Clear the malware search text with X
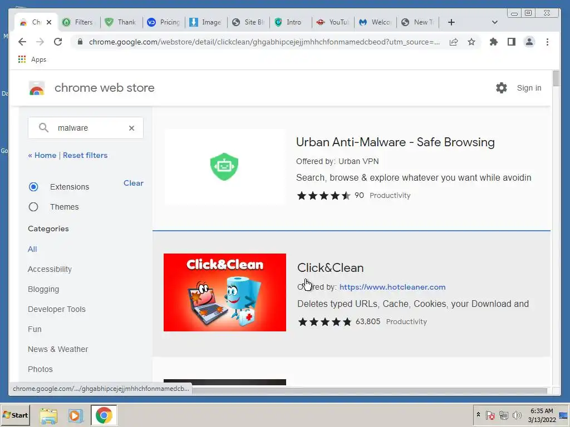570x427 pixels. tap(131, 128)
